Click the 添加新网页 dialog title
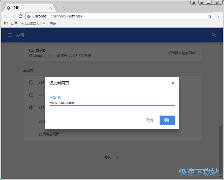224x180 pixels. [x=59, y=83]
